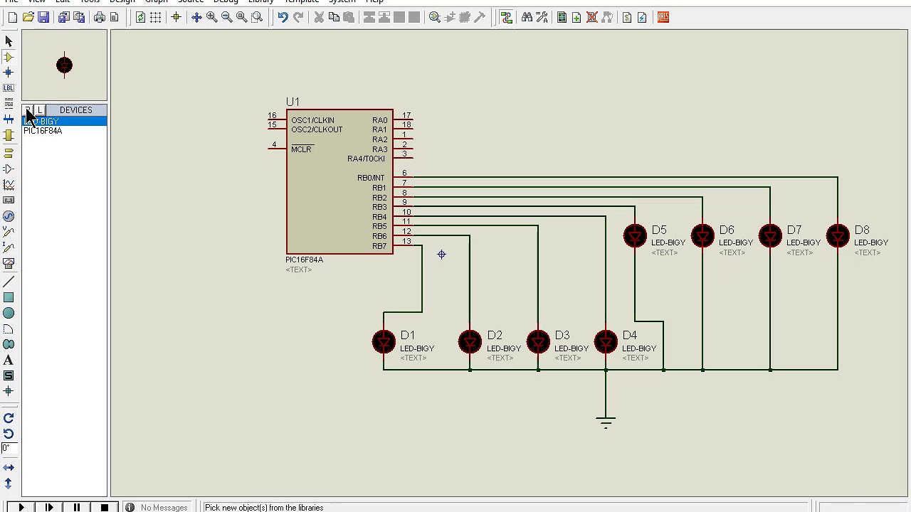The width and height of the screenshot is (911, 512).
Task: Toggle the wire autorouter
Action: pyautogui.click(x=507, y=17)
